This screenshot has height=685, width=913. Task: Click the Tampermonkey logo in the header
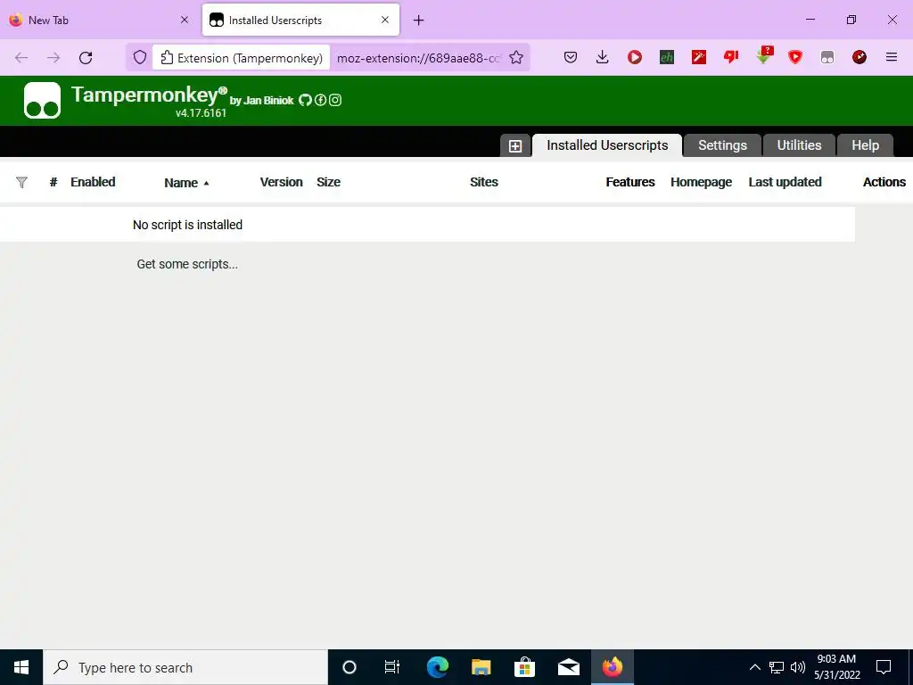[x=42, y=100]
